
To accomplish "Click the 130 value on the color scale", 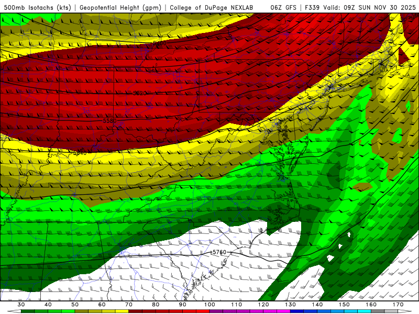I will (290, 305).
